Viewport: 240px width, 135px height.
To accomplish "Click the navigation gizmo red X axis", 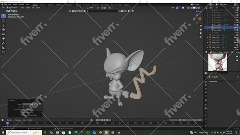I will 200,19.
